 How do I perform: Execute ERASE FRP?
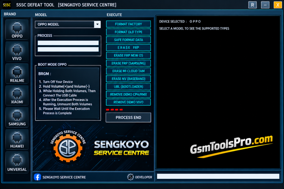click(128, 48)
